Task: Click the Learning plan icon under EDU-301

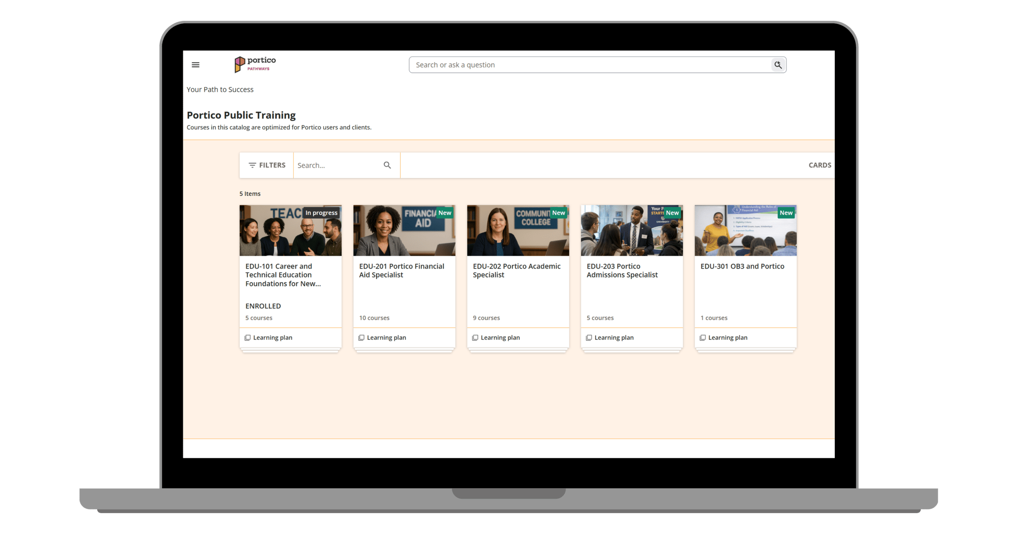Action: click(x=703, y=338)
